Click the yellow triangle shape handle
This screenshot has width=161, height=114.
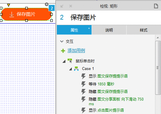[x=8, y=5]
